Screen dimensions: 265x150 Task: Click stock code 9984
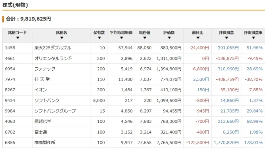10,111
